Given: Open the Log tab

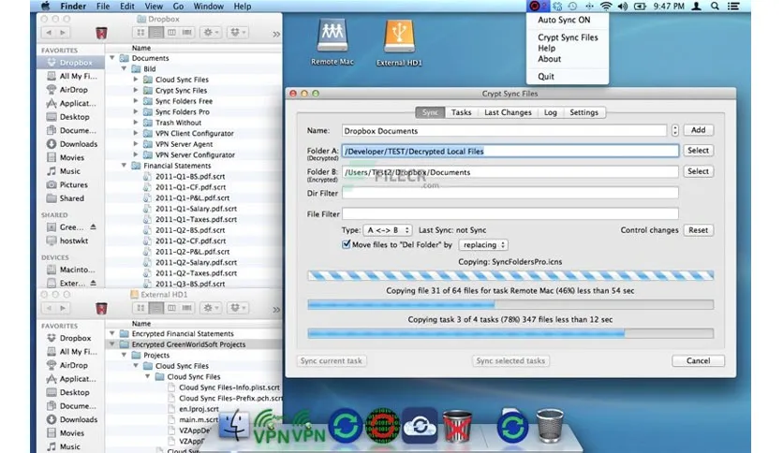Looking at the screenshot, I should pos(551,112).
